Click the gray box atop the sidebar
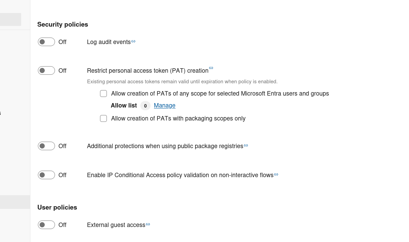 coord(10,19)
